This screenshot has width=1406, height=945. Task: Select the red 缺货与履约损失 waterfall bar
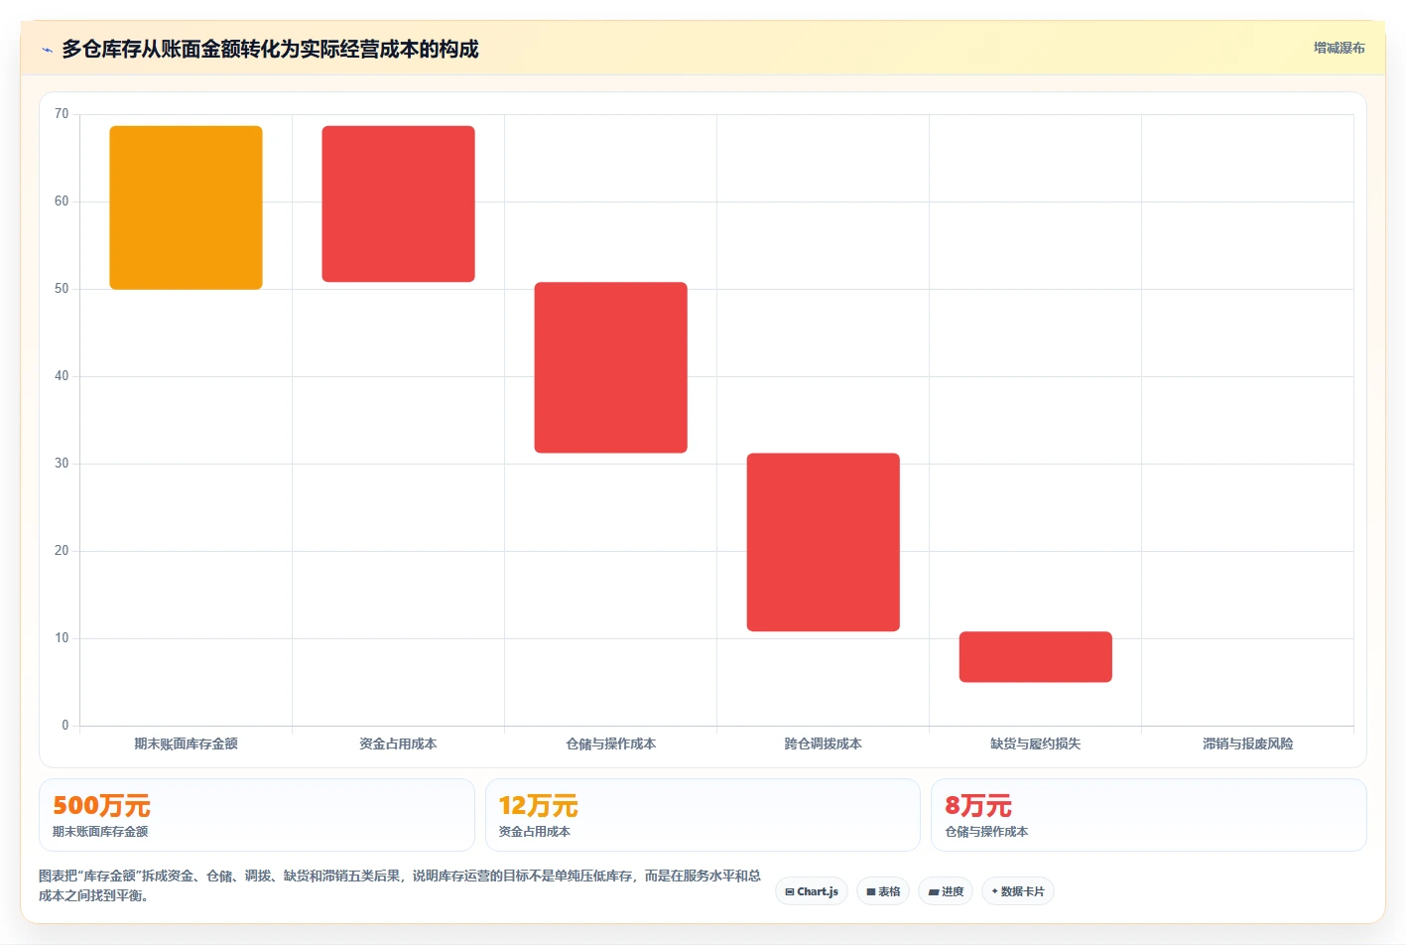coord(1035,657)
